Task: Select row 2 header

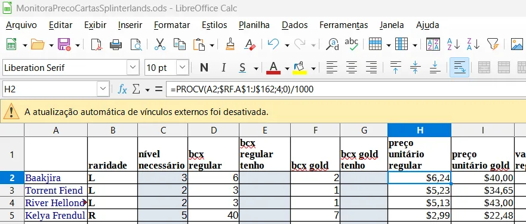Action: tap(12, 178)
